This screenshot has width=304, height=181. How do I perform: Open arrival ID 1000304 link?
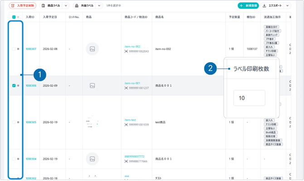(31, 159)
